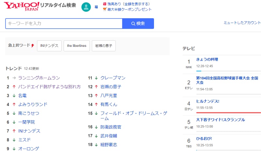
Task: Click the red wallet balance icon
Action: [x=104, y=4]
